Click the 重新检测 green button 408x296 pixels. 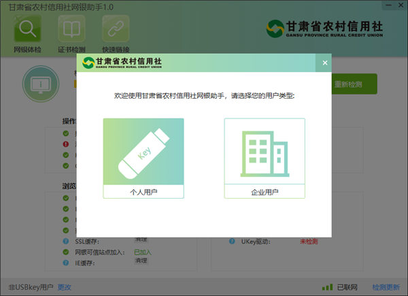click(354, 84)
